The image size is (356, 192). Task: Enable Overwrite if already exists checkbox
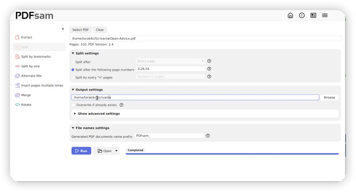click(x=73, y=105)
